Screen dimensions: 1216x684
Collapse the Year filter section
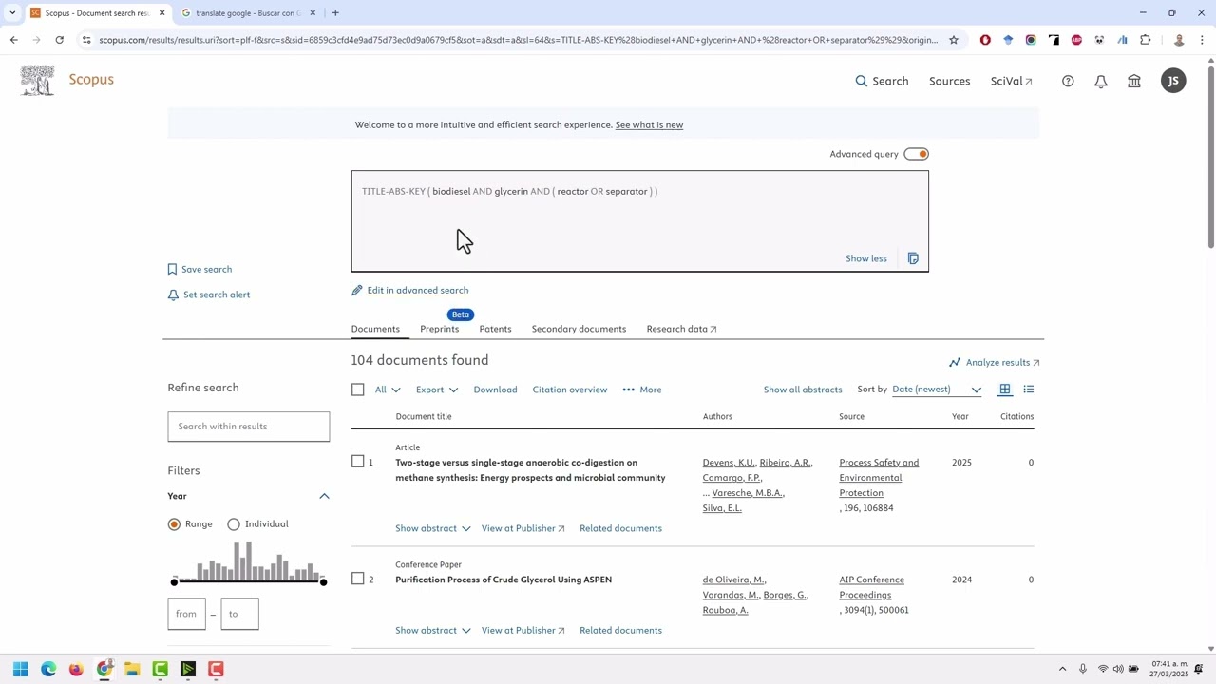(x=324, y=496)
